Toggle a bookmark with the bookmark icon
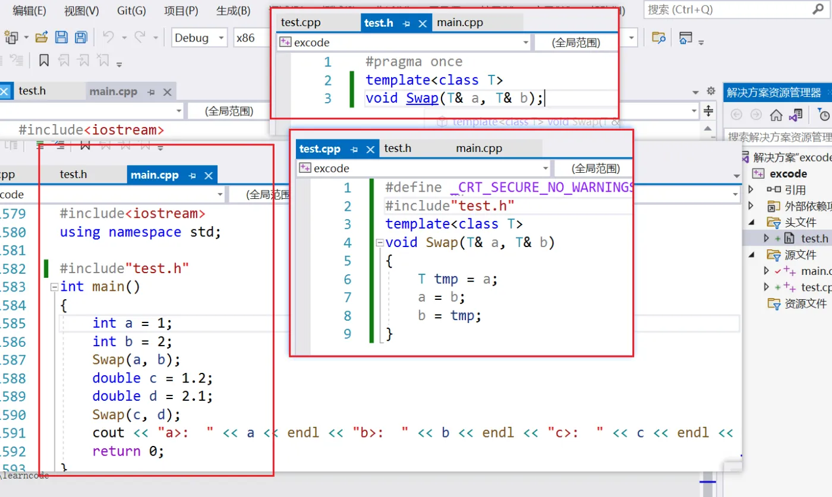Screen dimensions: 832x497 coord(44,60)
